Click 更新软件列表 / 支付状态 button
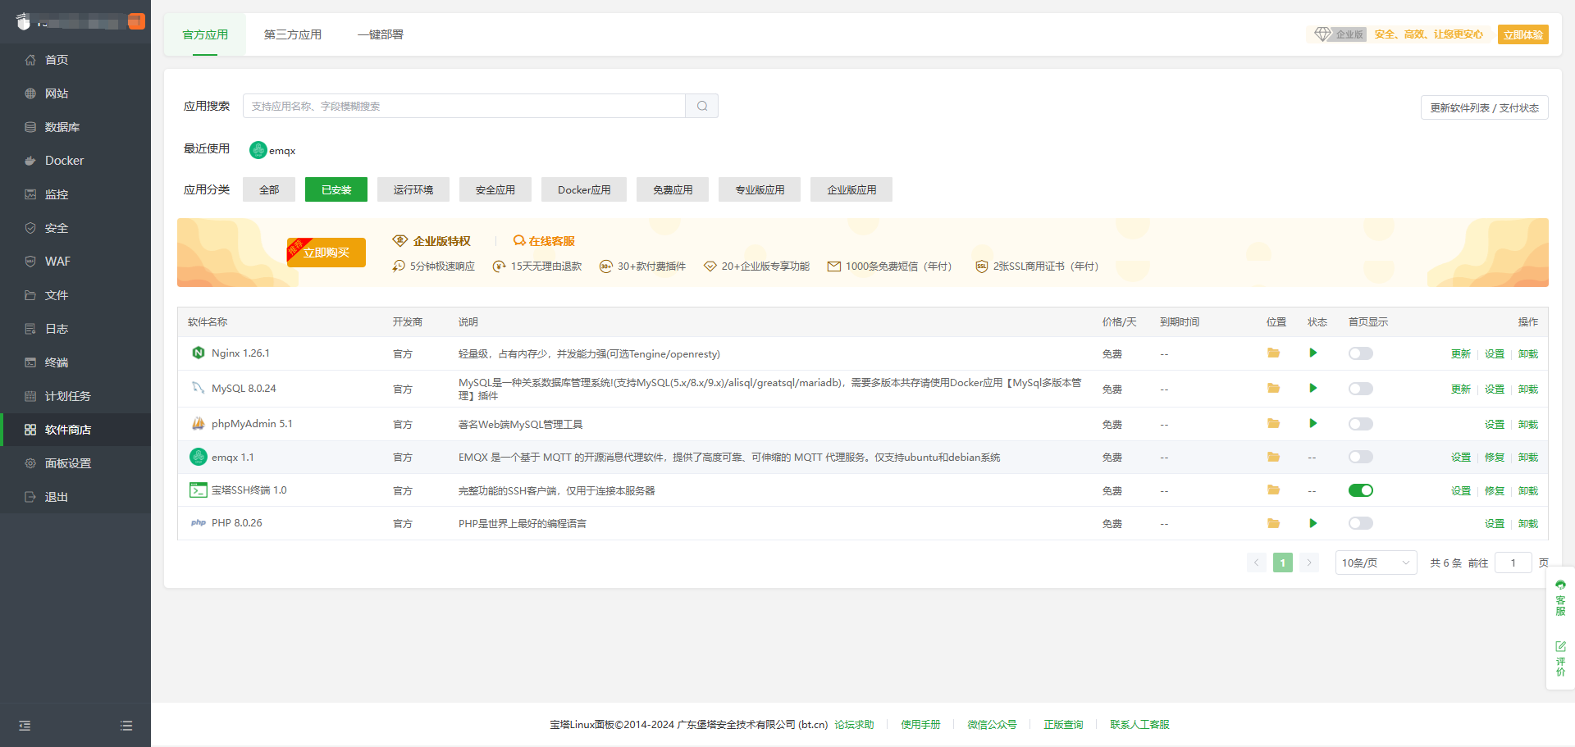Image resolution: width=1575 pixels, height=747 pixels. 1485,107
